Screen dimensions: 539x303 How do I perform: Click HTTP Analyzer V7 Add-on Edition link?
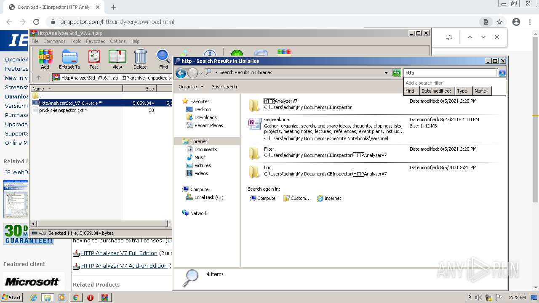(124, 266)
